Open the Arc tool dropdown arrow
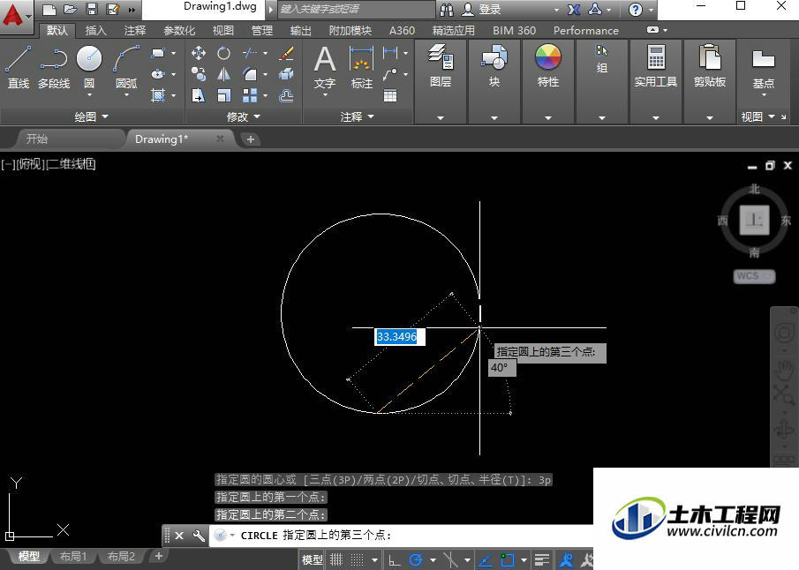799x570 pixels. (x=126, y=94)
